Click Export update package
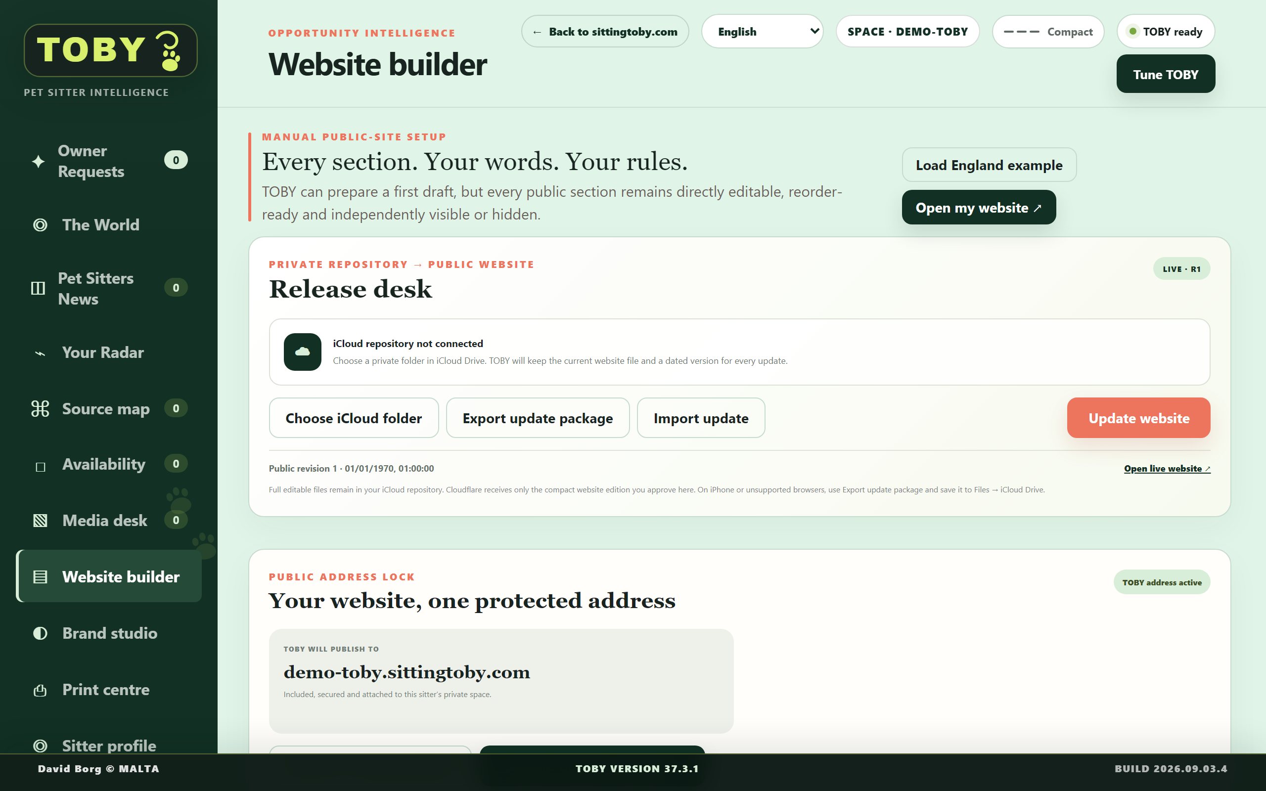This screenshot has width=1266, height=791. 538,418
